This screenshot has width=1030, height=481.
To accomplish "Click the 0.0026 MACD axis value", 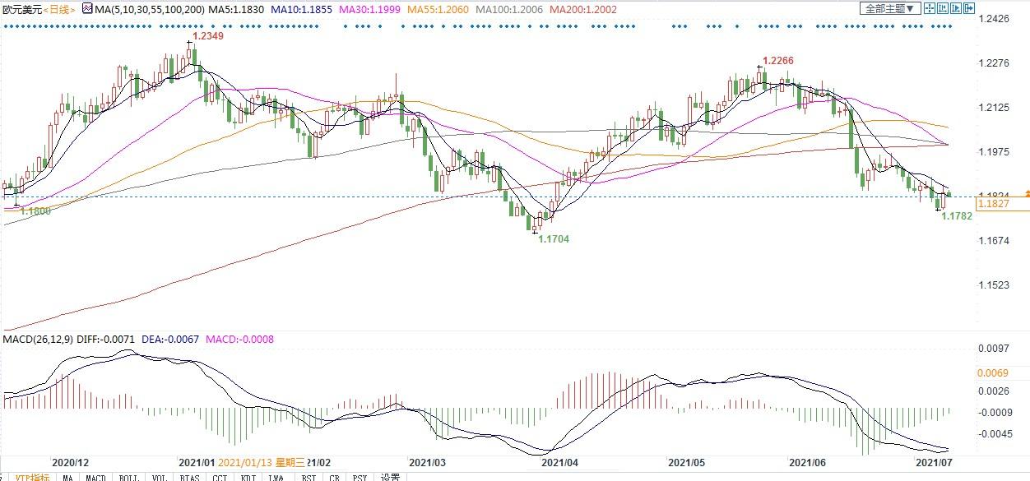I will pos(993,391).
